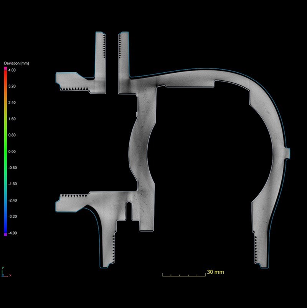Click the "Deviation [mm]" legend title

click(17, 63)
